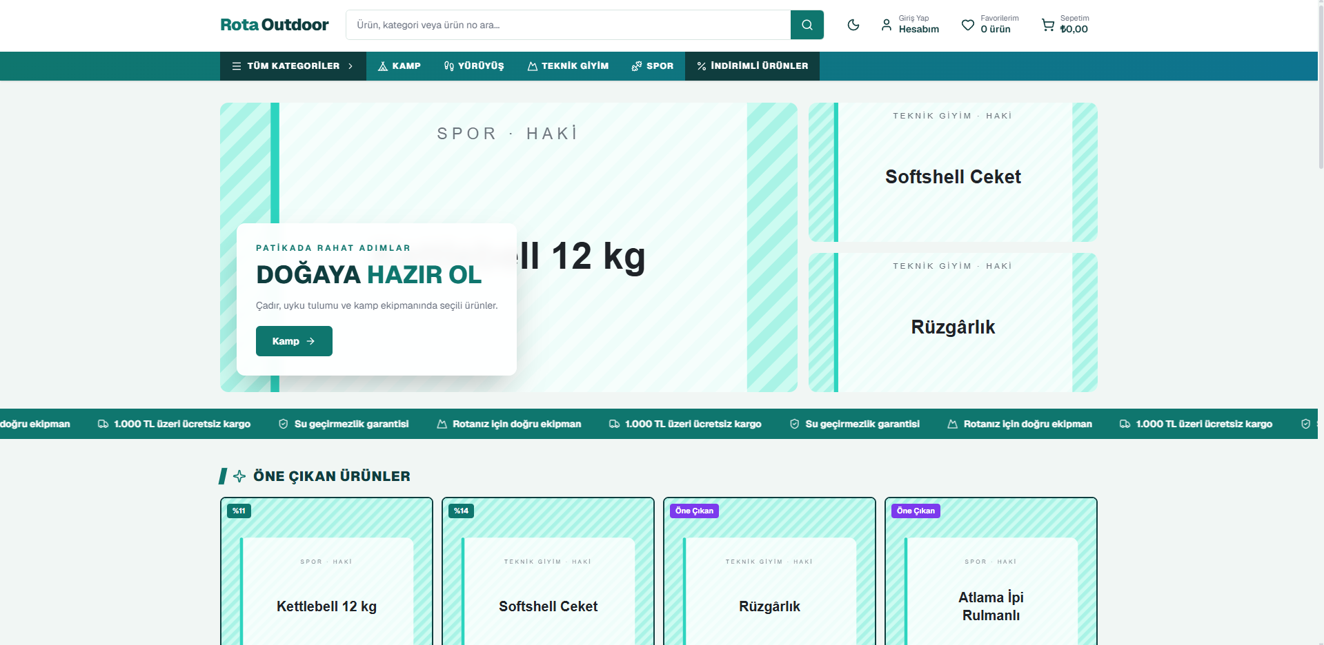Click the Rota Outdoor logo

pos(275,25)
